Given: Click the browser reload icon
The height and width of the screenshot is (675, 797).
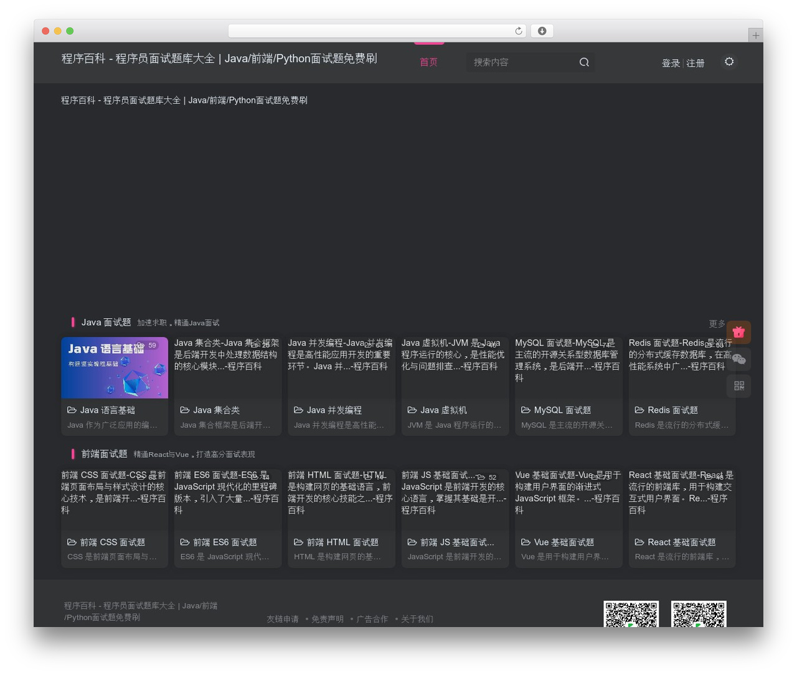Looking at the screenshot, I should (519, 31).
